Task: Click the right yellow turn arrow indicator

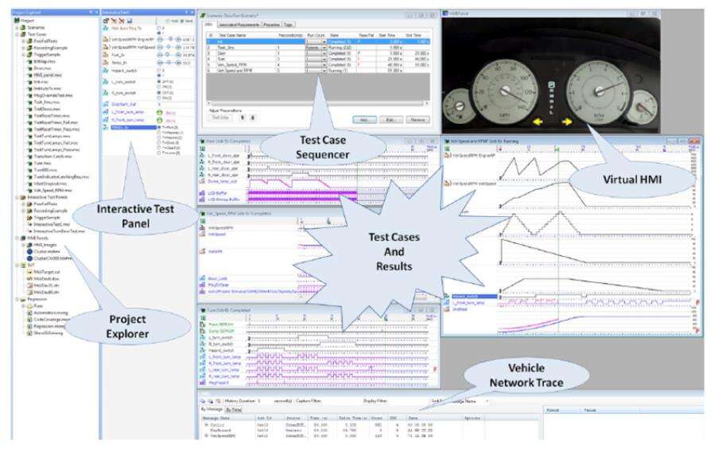Action: pyautogui.click(x=568, y=122)
